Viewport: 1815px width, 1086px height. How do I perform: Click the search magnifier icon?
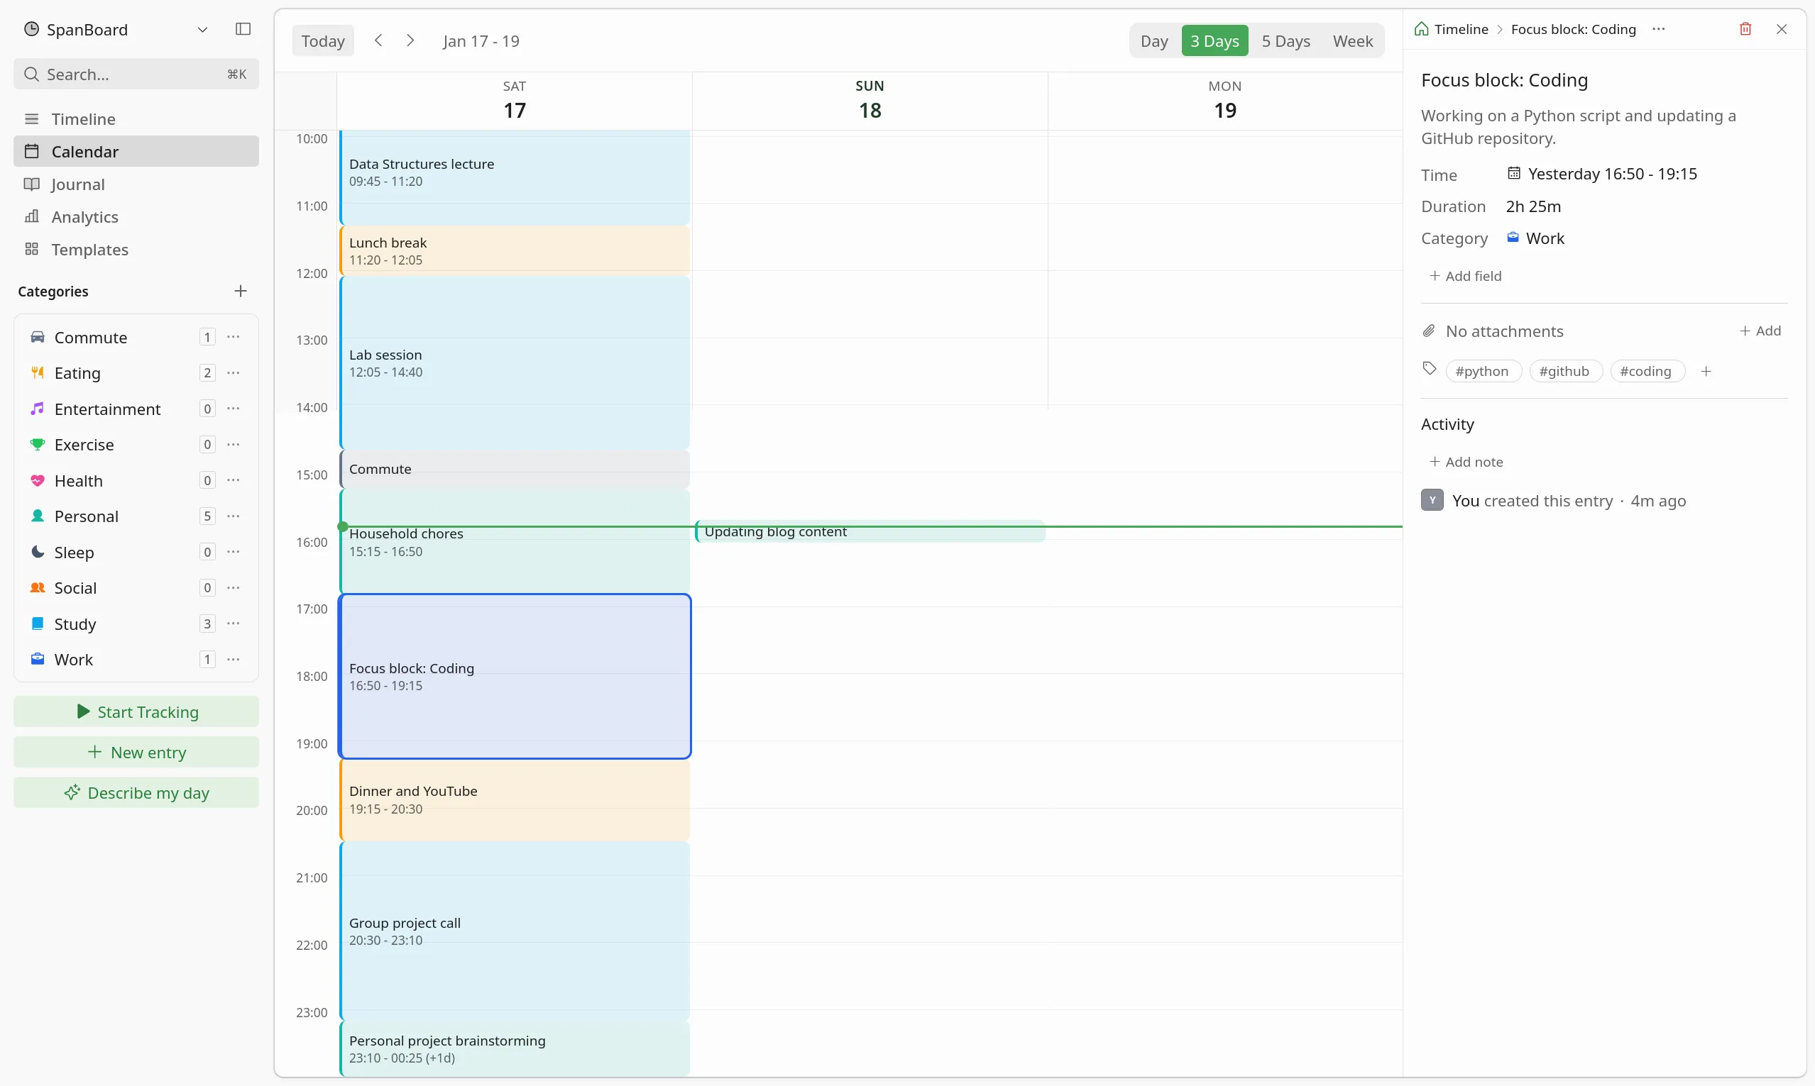click(31, 74)
